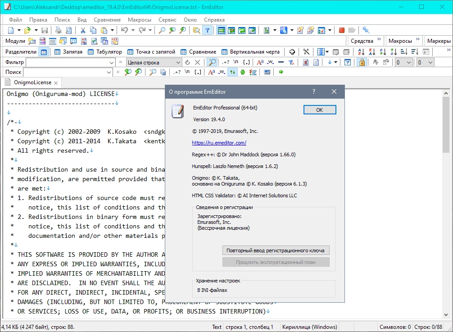The height and width of the screenshot is (332, 453).
Task: Toggle search around up-down arrows in Search bar
Action: pos(232,72)
